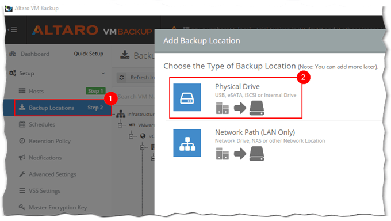Open Notifications settings
The width and height of the screenshot is (391, 221).
click(45, 158)
